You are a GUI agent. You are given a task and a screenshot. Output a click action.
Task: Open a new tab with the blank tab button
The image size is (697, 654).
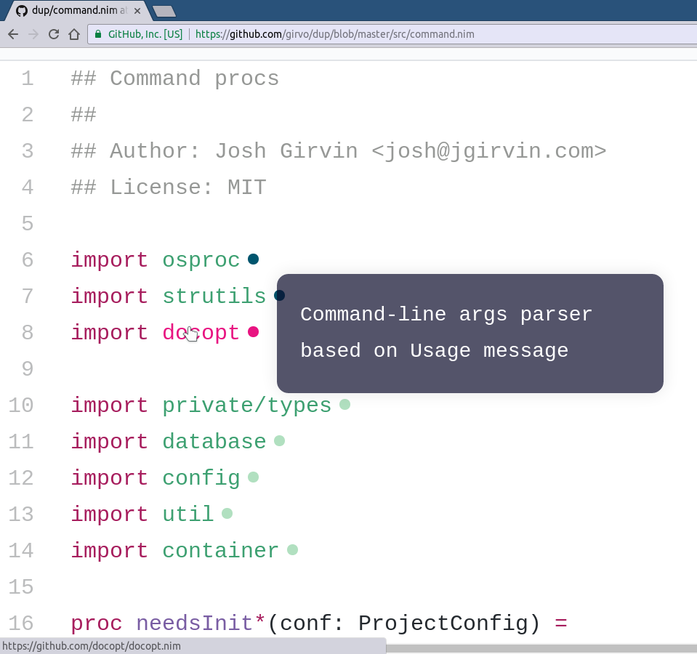tap(164, 11)
